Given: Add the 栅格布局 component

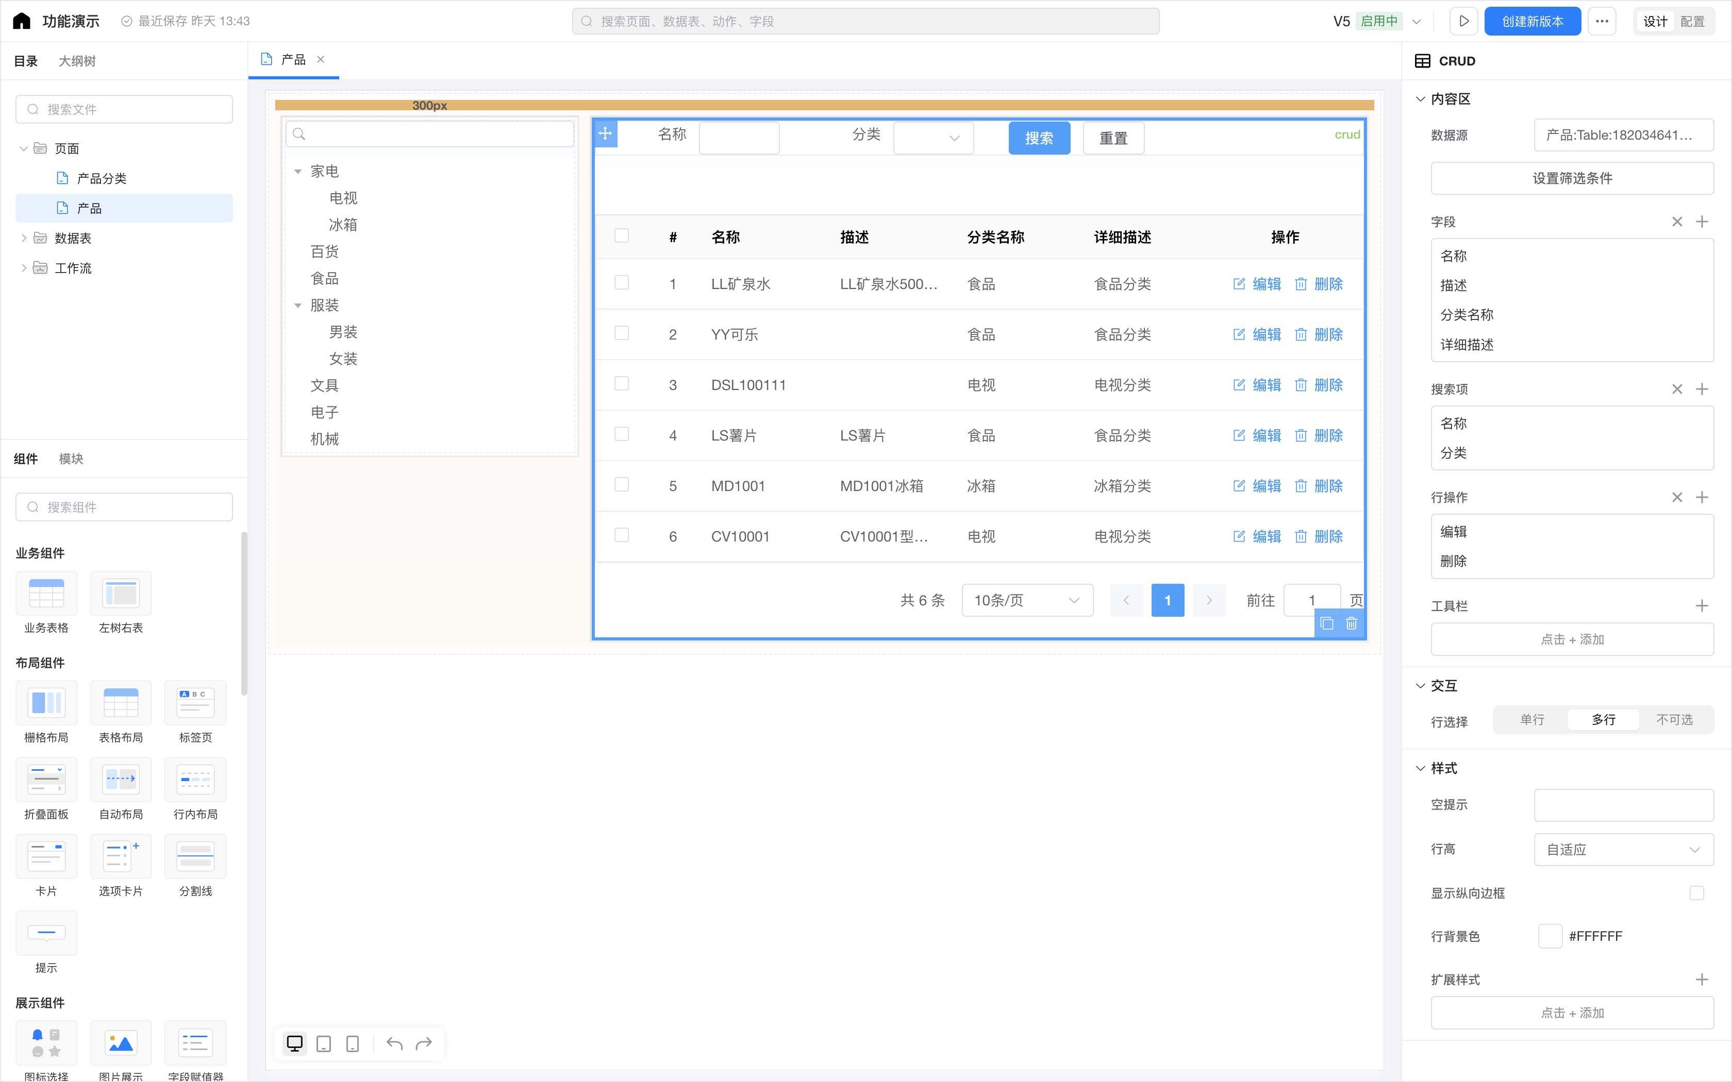Looking at the screenshot, I should click(46, 712).
